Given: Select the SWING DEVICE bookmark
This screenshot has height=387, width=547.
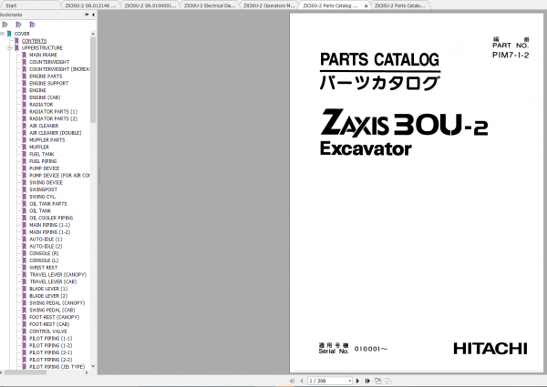Looking at the screenshot, I should [x=46, y=182].
